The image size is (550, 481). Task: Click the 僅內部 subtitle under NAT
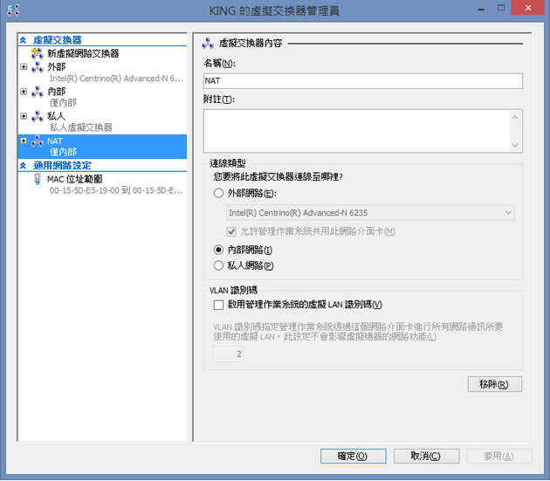tap(63, 152)
